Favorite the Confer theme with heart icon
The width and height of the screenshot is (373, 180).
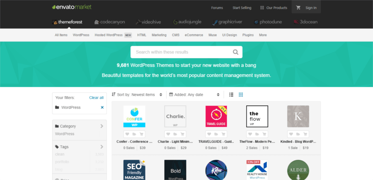[127, 134]
